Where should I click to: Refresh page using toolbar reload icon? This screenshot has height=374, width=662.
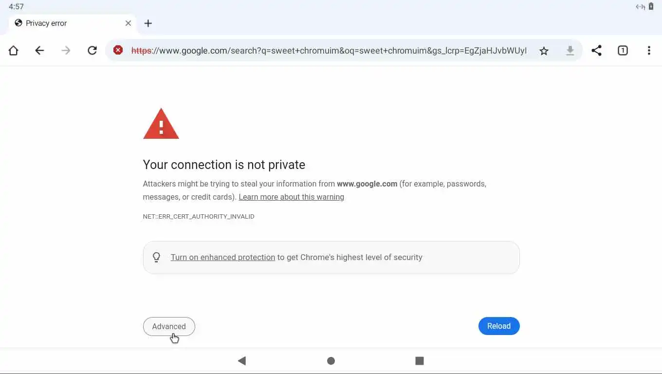click(92, 51)
